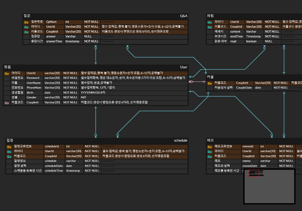This screenshot has height=211, width=302.
Task: Click the cyan key icon for CoupleId in schedule table
Action: click(9, 157)
